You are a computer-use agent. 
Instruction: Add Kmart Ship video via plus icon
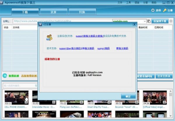[x=109, y=102]
